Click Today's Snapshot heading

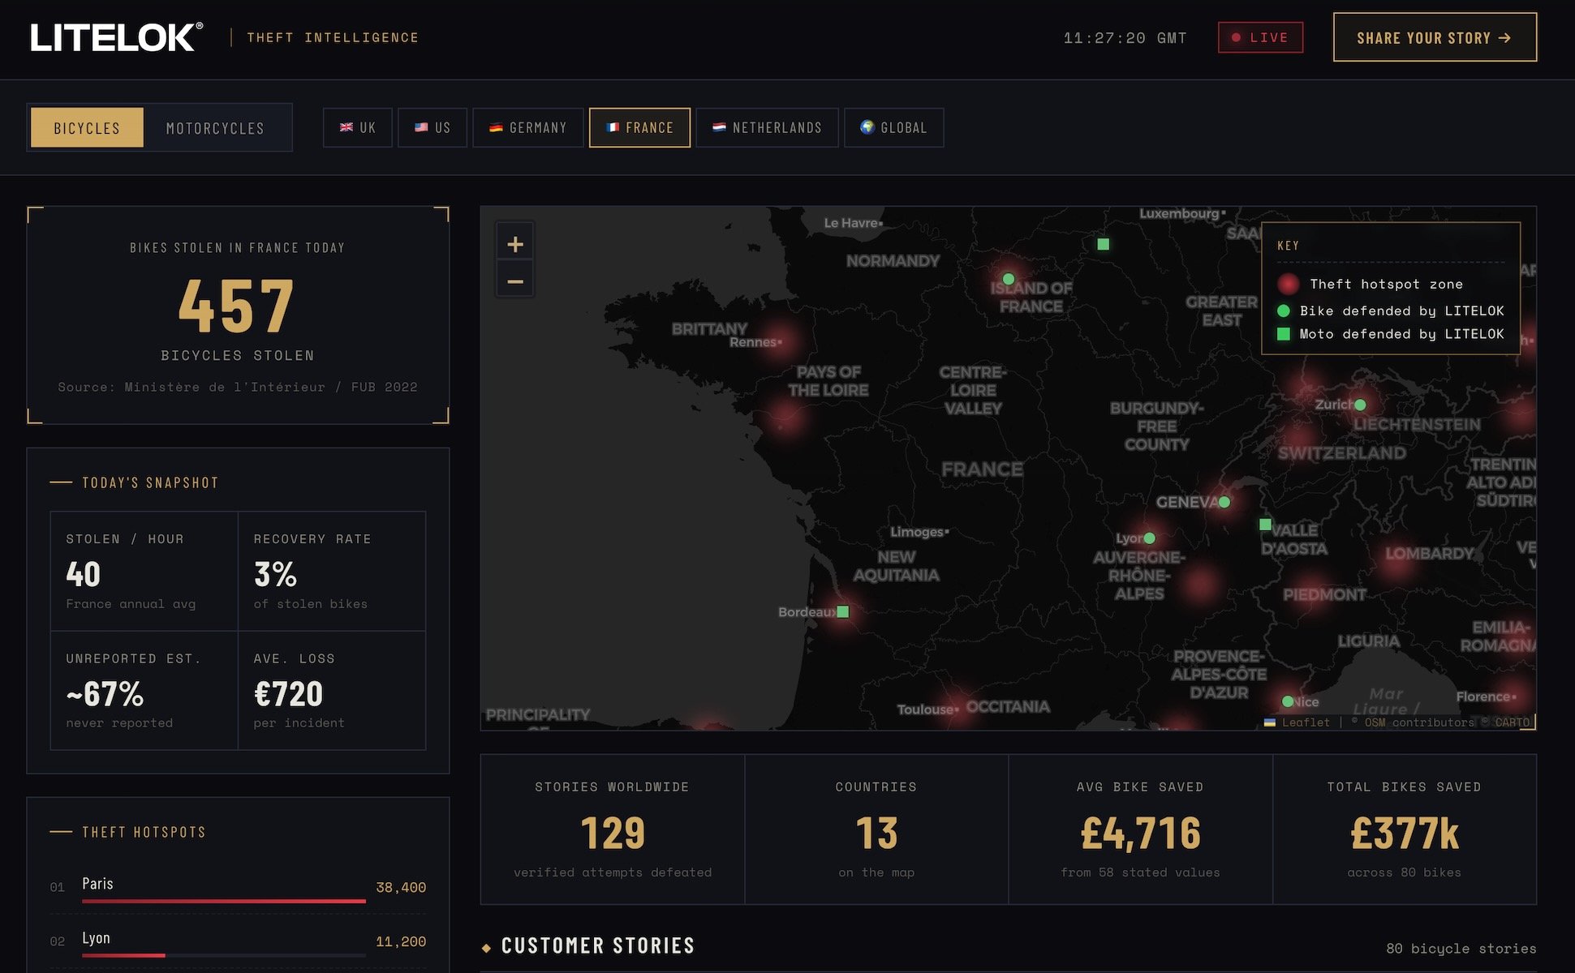(x=150, y=482)
